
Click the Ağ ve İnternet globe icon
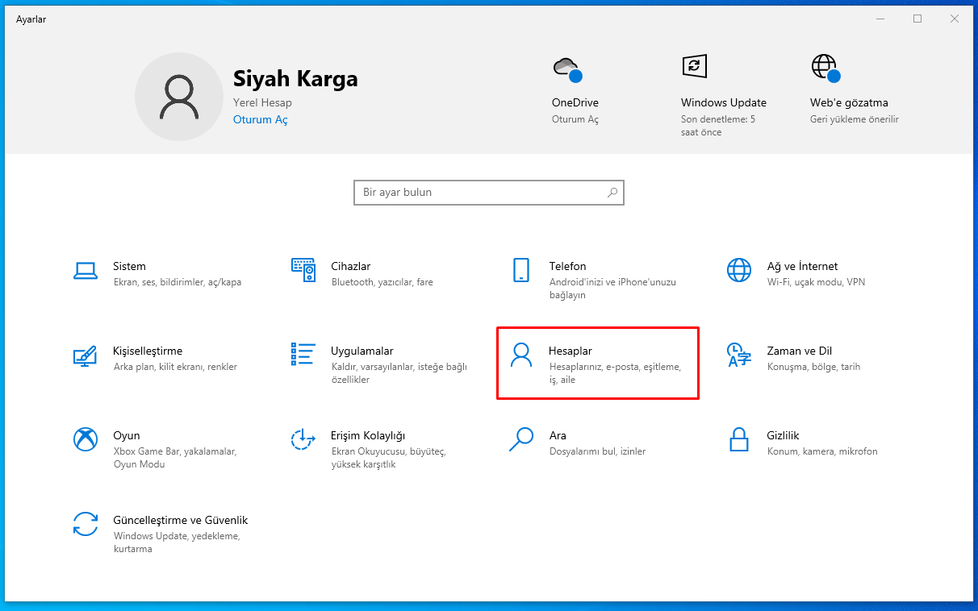[x=739, y=271]
